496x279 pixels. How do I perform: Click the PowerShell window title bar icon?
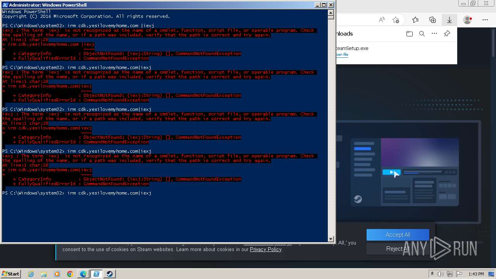click(5, 5)
